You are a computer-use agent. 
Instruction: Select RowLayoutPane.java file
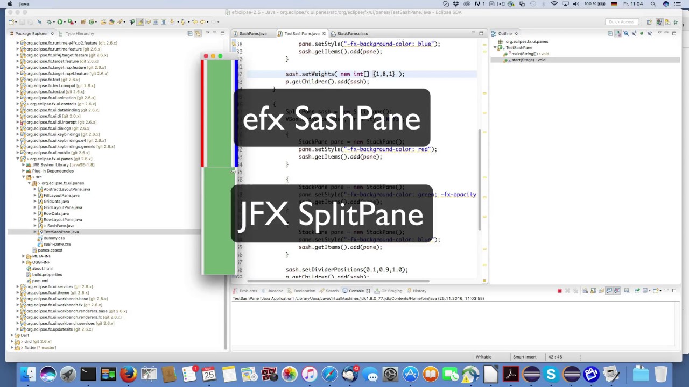62,220
